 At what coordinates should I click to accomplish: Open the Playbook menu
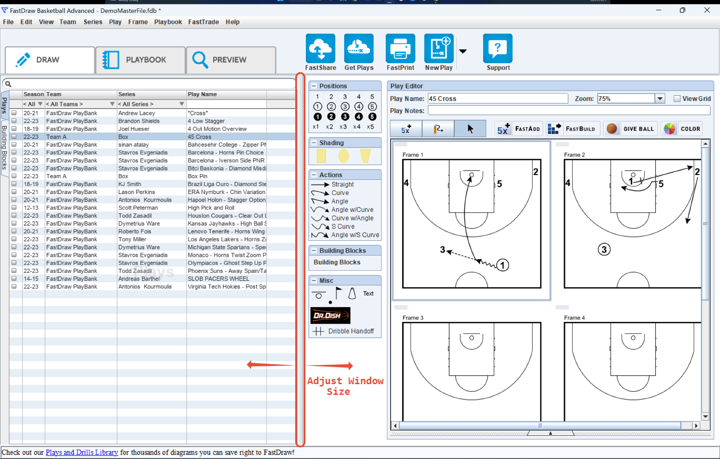(x=168, y=22)
